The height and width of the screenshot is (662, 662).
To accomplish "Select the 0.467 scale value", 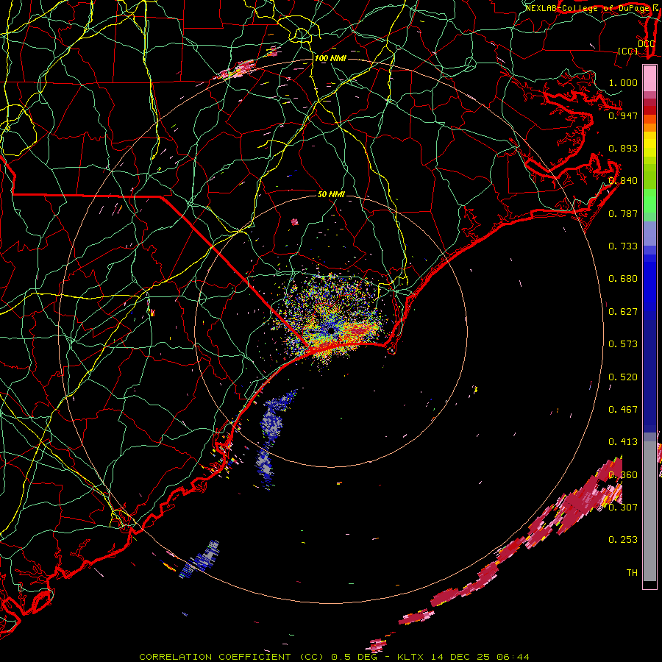I will coord(623,410).
